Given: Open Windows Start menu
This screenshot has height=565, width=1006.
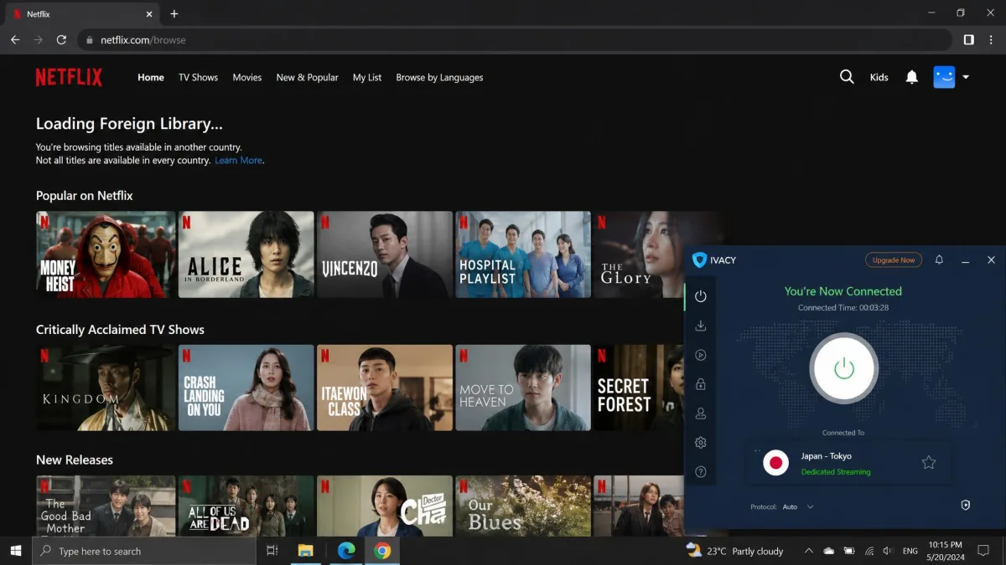Looking at the screenshot, I should [15, 551].
